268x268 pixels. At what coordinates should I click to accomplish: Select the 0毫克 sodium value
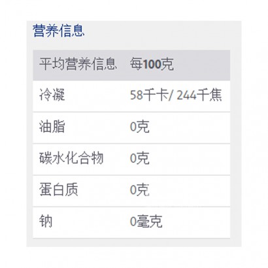click(x=146, y=222)
